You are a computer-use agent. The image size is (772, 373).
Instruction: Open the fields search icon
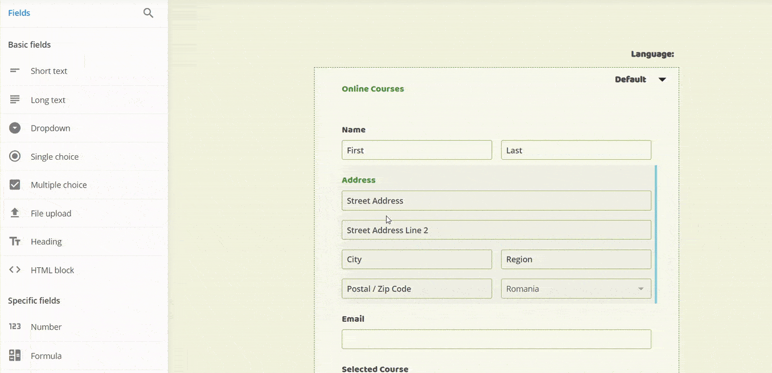point(148,13)
